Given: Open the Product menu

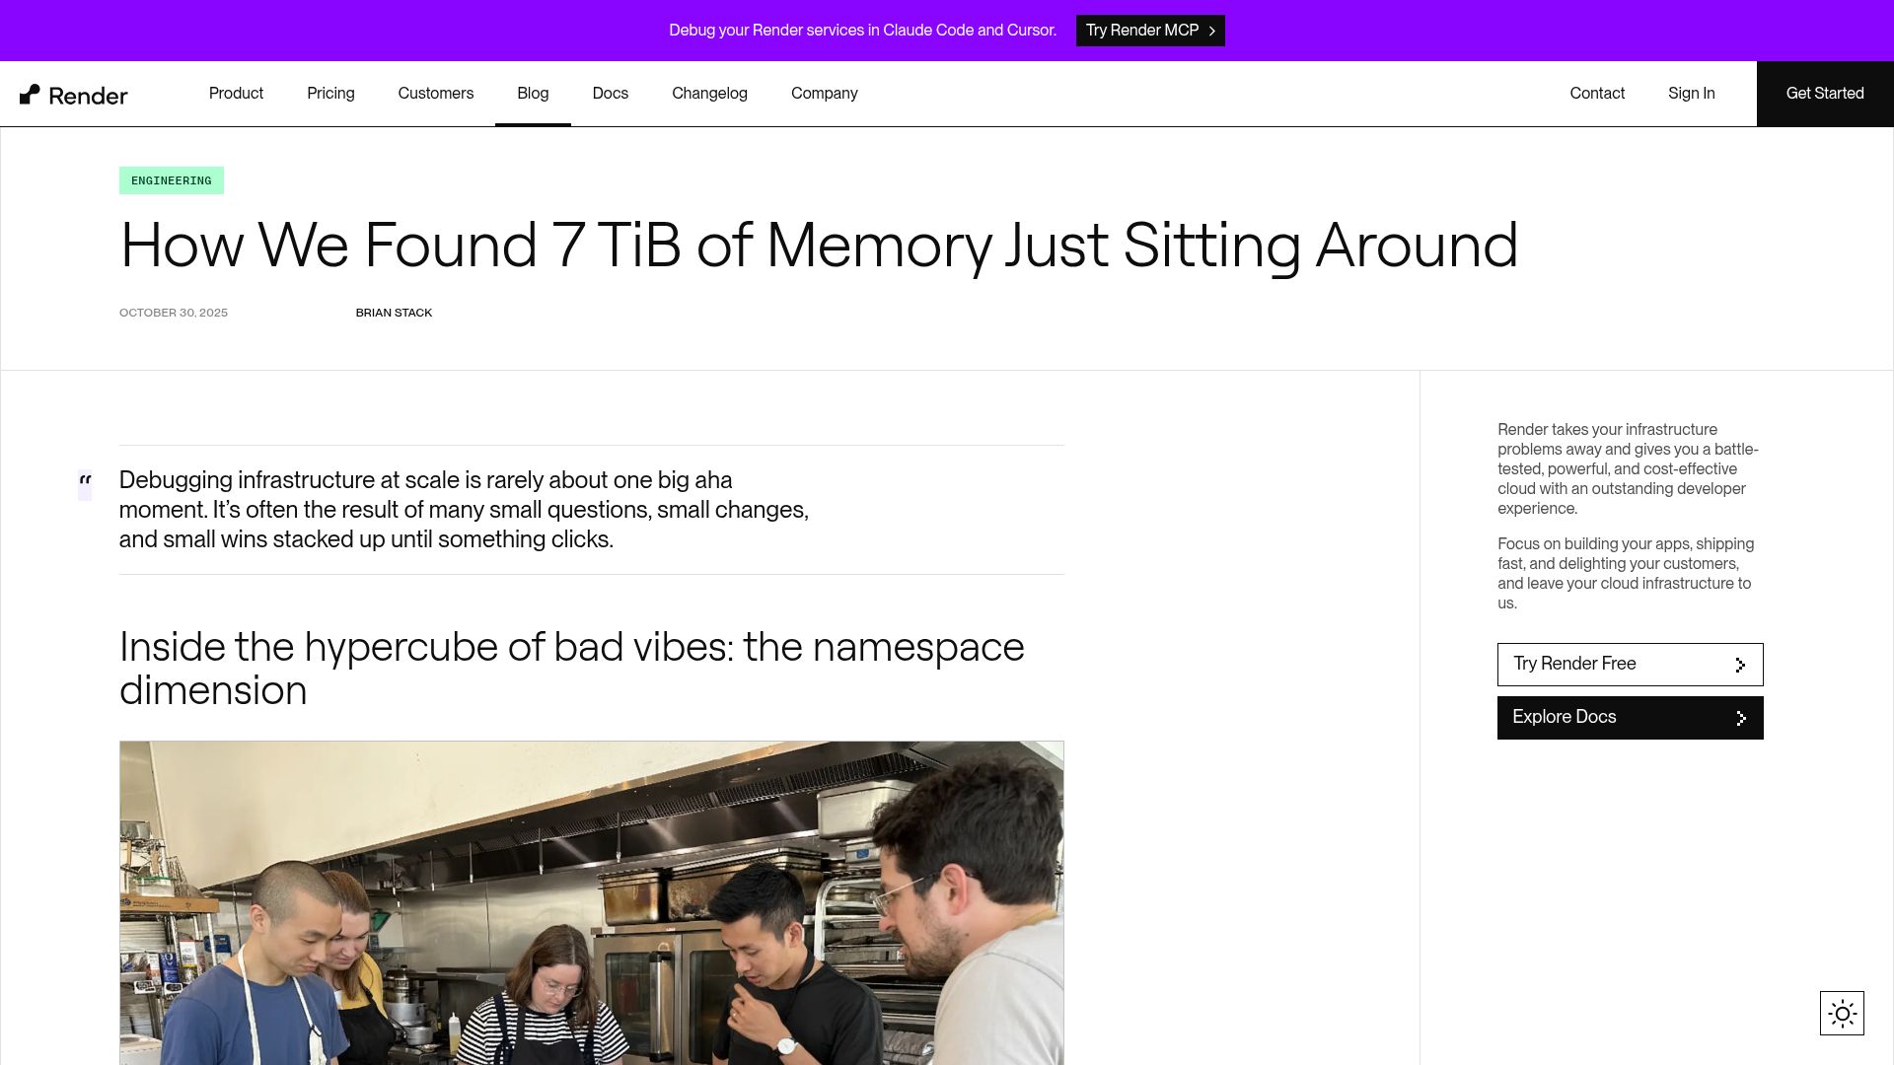Looking at the screenshot, I should 236,94.
